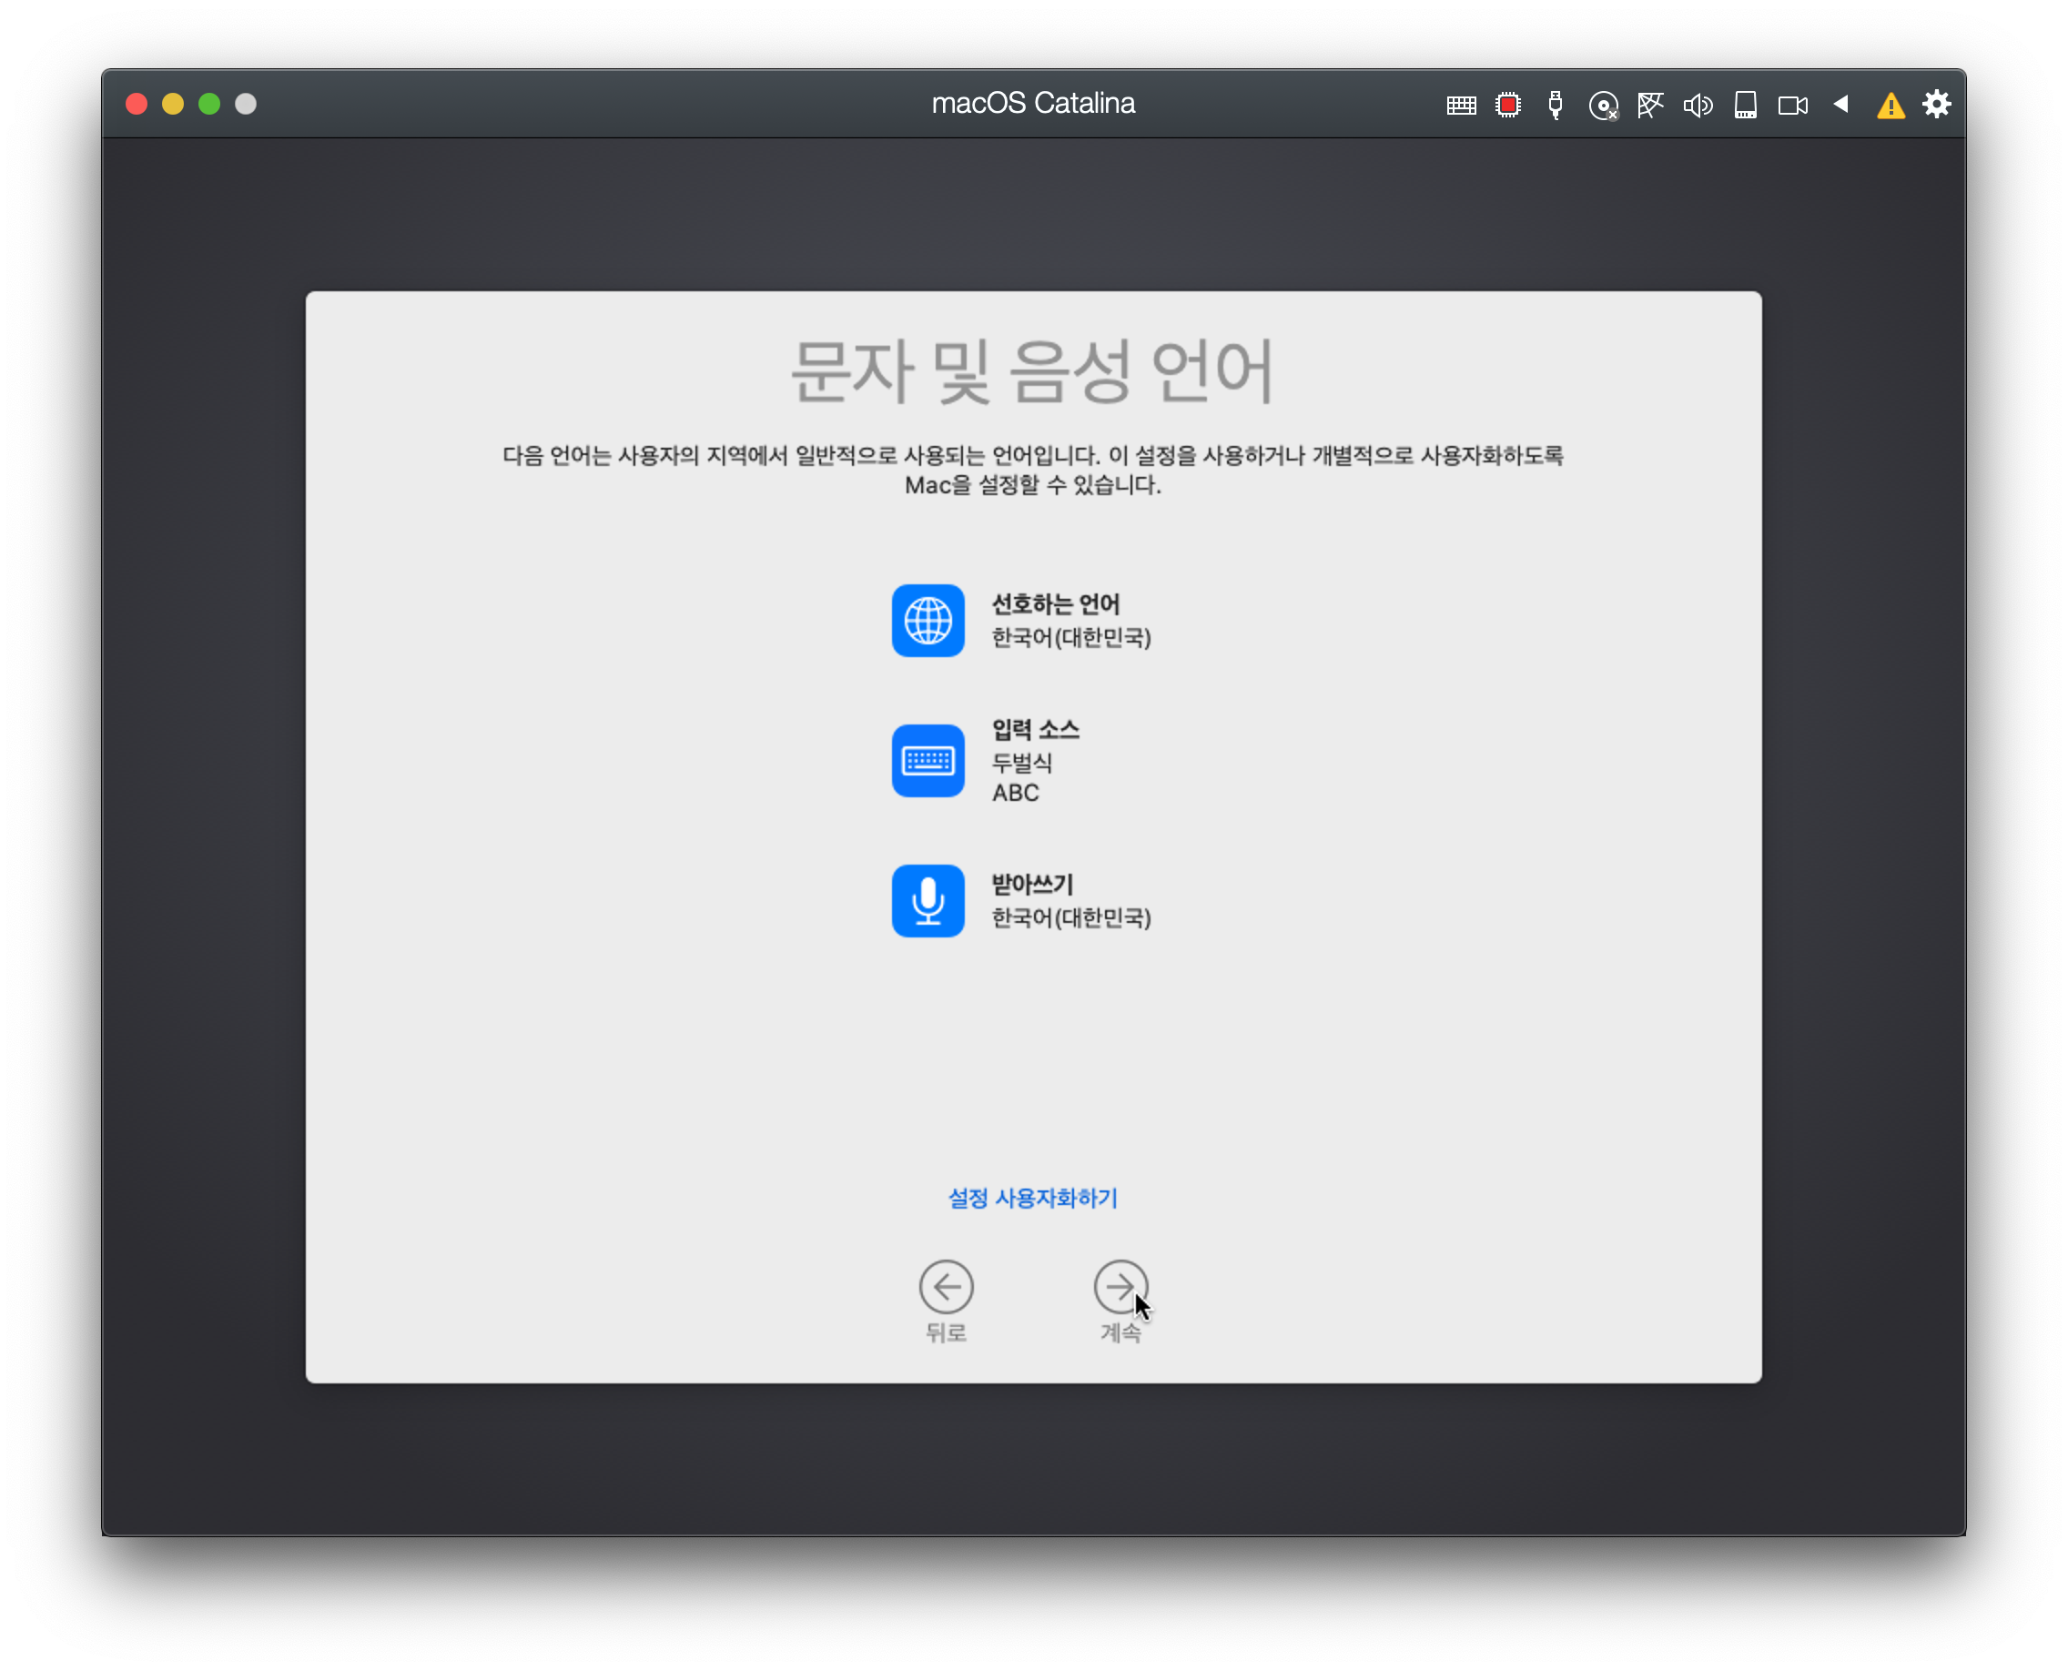Click the blue keyboard input source icon
The image size is (2068, 1671).
pyautogui.click(x=928, y=761)
